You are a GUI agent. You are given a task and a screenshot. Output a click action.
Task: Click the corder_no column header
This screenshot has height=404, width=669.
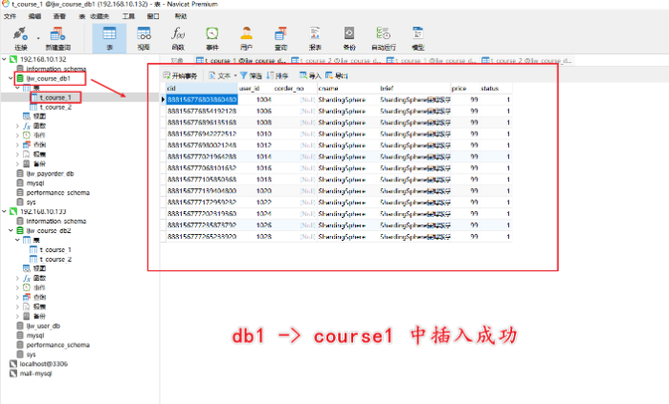295,88
